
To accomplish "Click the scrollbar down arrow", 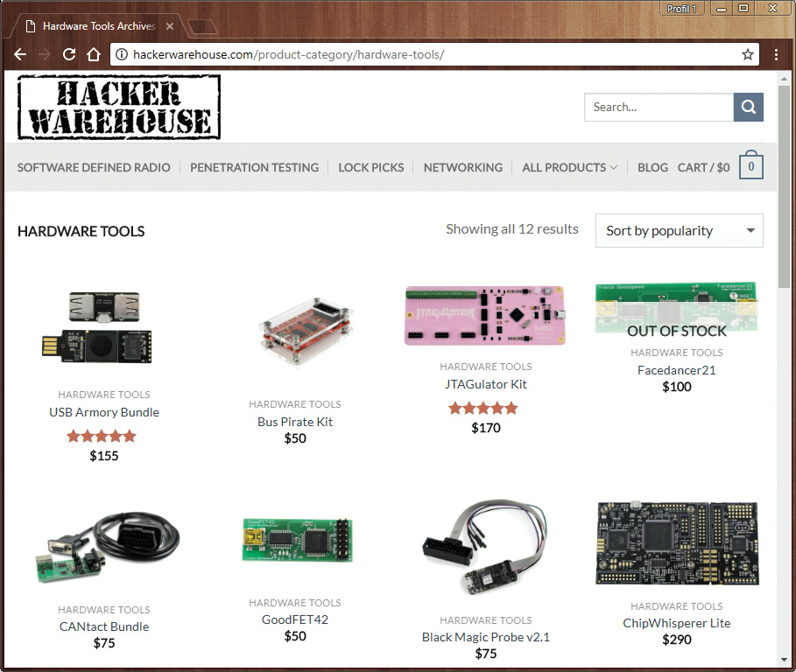I will coord(785,660).
